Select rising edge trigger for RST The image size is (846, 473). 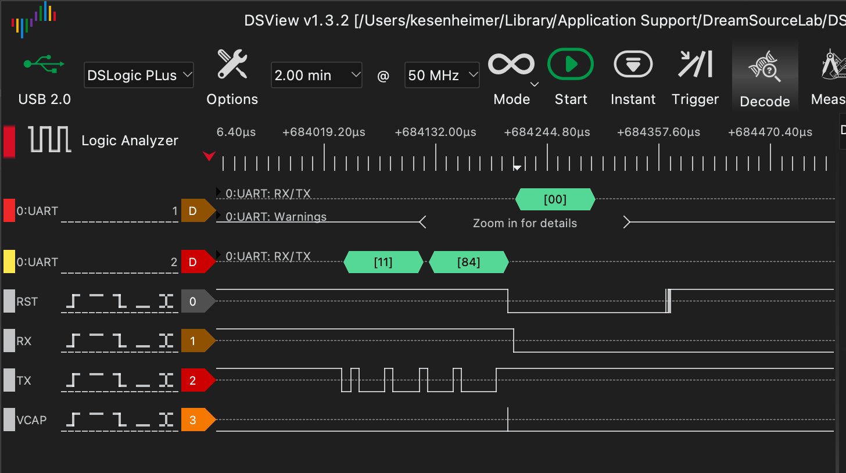pos(73,301)
